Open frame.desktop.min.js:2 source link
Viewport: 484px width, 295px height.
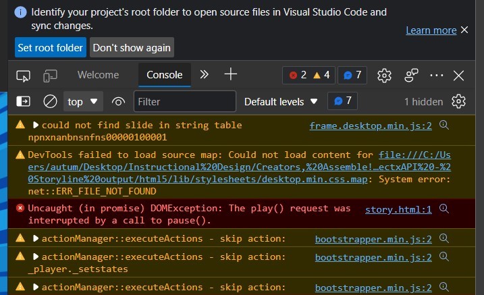click(371, 126)
